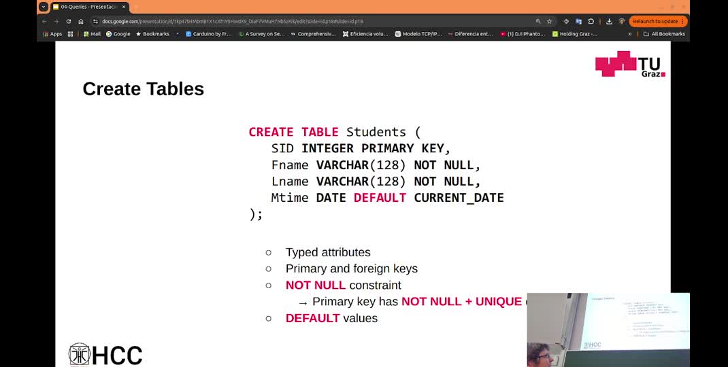Open the Mail bookmark
The image size is (728, 367).
[92, 34]
